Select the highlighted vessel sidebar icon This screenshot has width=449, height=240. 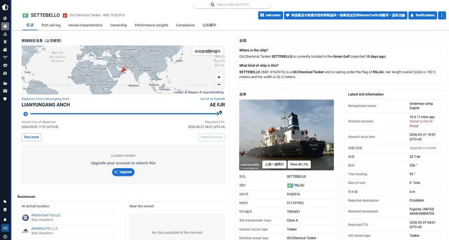tap(5, 26)
